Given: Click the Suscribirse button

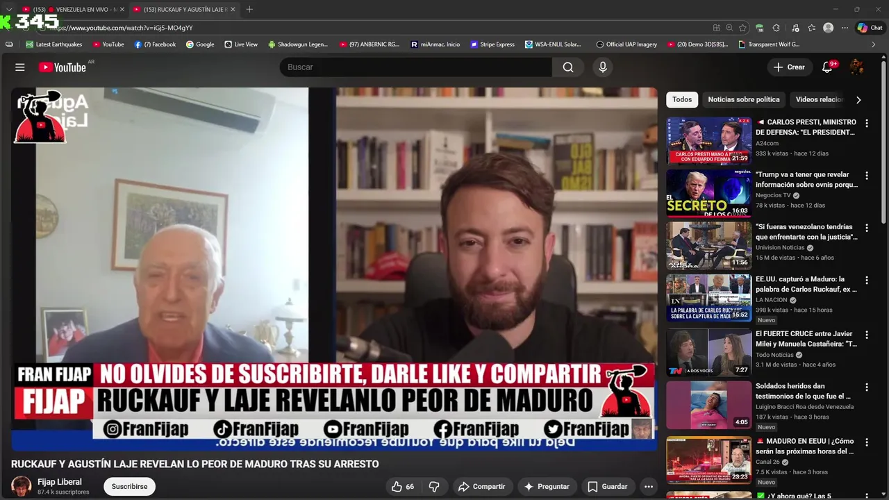Looking at the screenshot, I should coord(129,487).
